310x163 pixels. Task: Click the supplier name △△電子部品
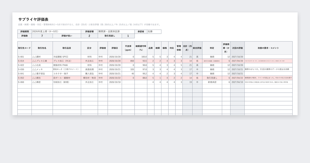[x=42, y=74]
